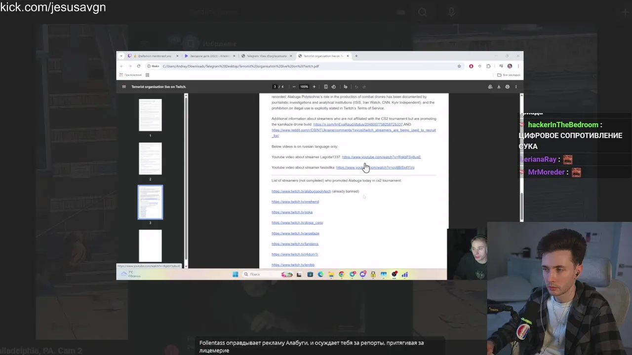This screenshot has height=355, width=632.
Task: Open the Windows Start button
Action: [x=235, y=275]
